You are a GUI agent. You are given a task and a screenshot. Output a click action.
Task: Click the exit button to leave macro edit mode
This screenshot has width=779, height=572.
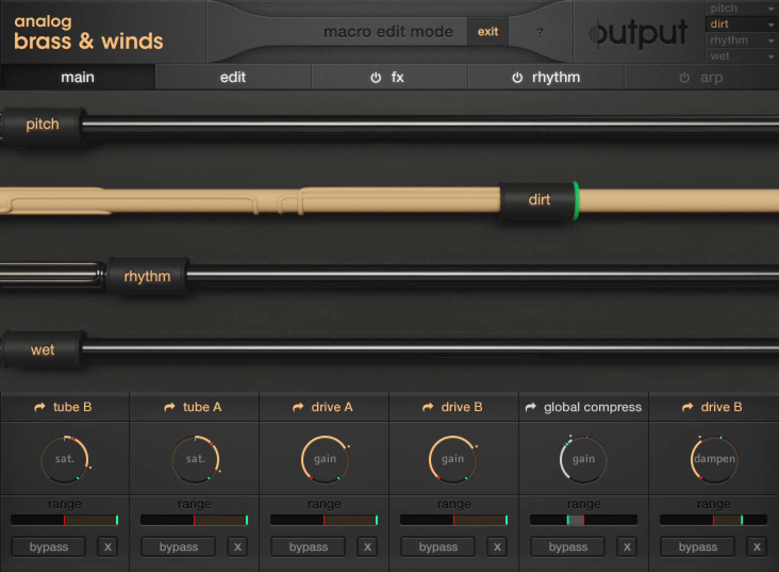pos(488,31)
